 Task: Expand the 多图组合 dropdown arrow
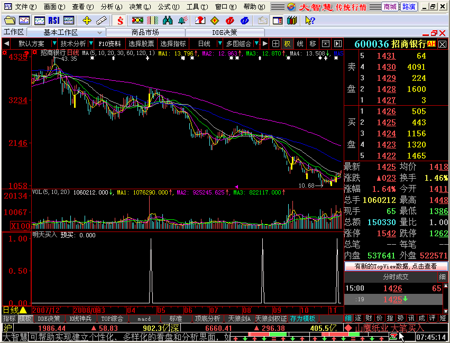point(256,43)
